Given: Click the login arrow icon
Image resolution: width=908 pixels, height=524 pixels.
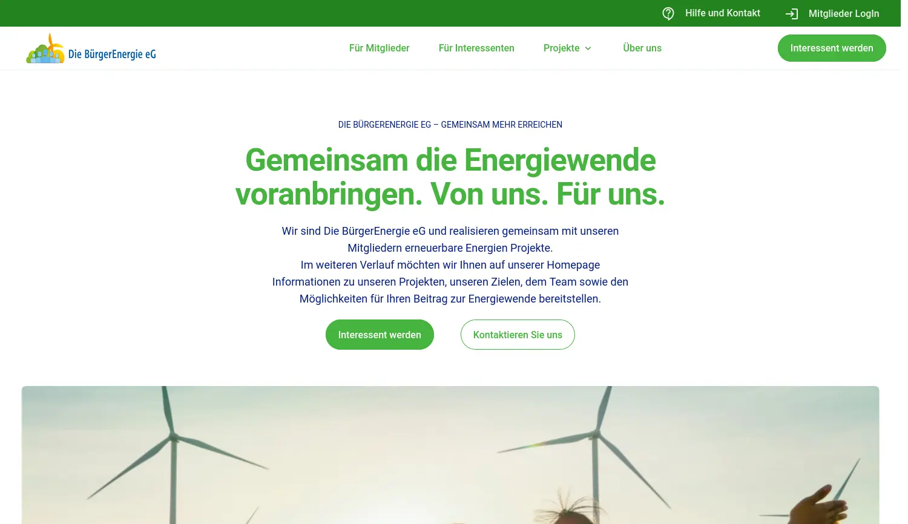Looking at the screenshot, I should pyautogui.click(x=792, y=13).
